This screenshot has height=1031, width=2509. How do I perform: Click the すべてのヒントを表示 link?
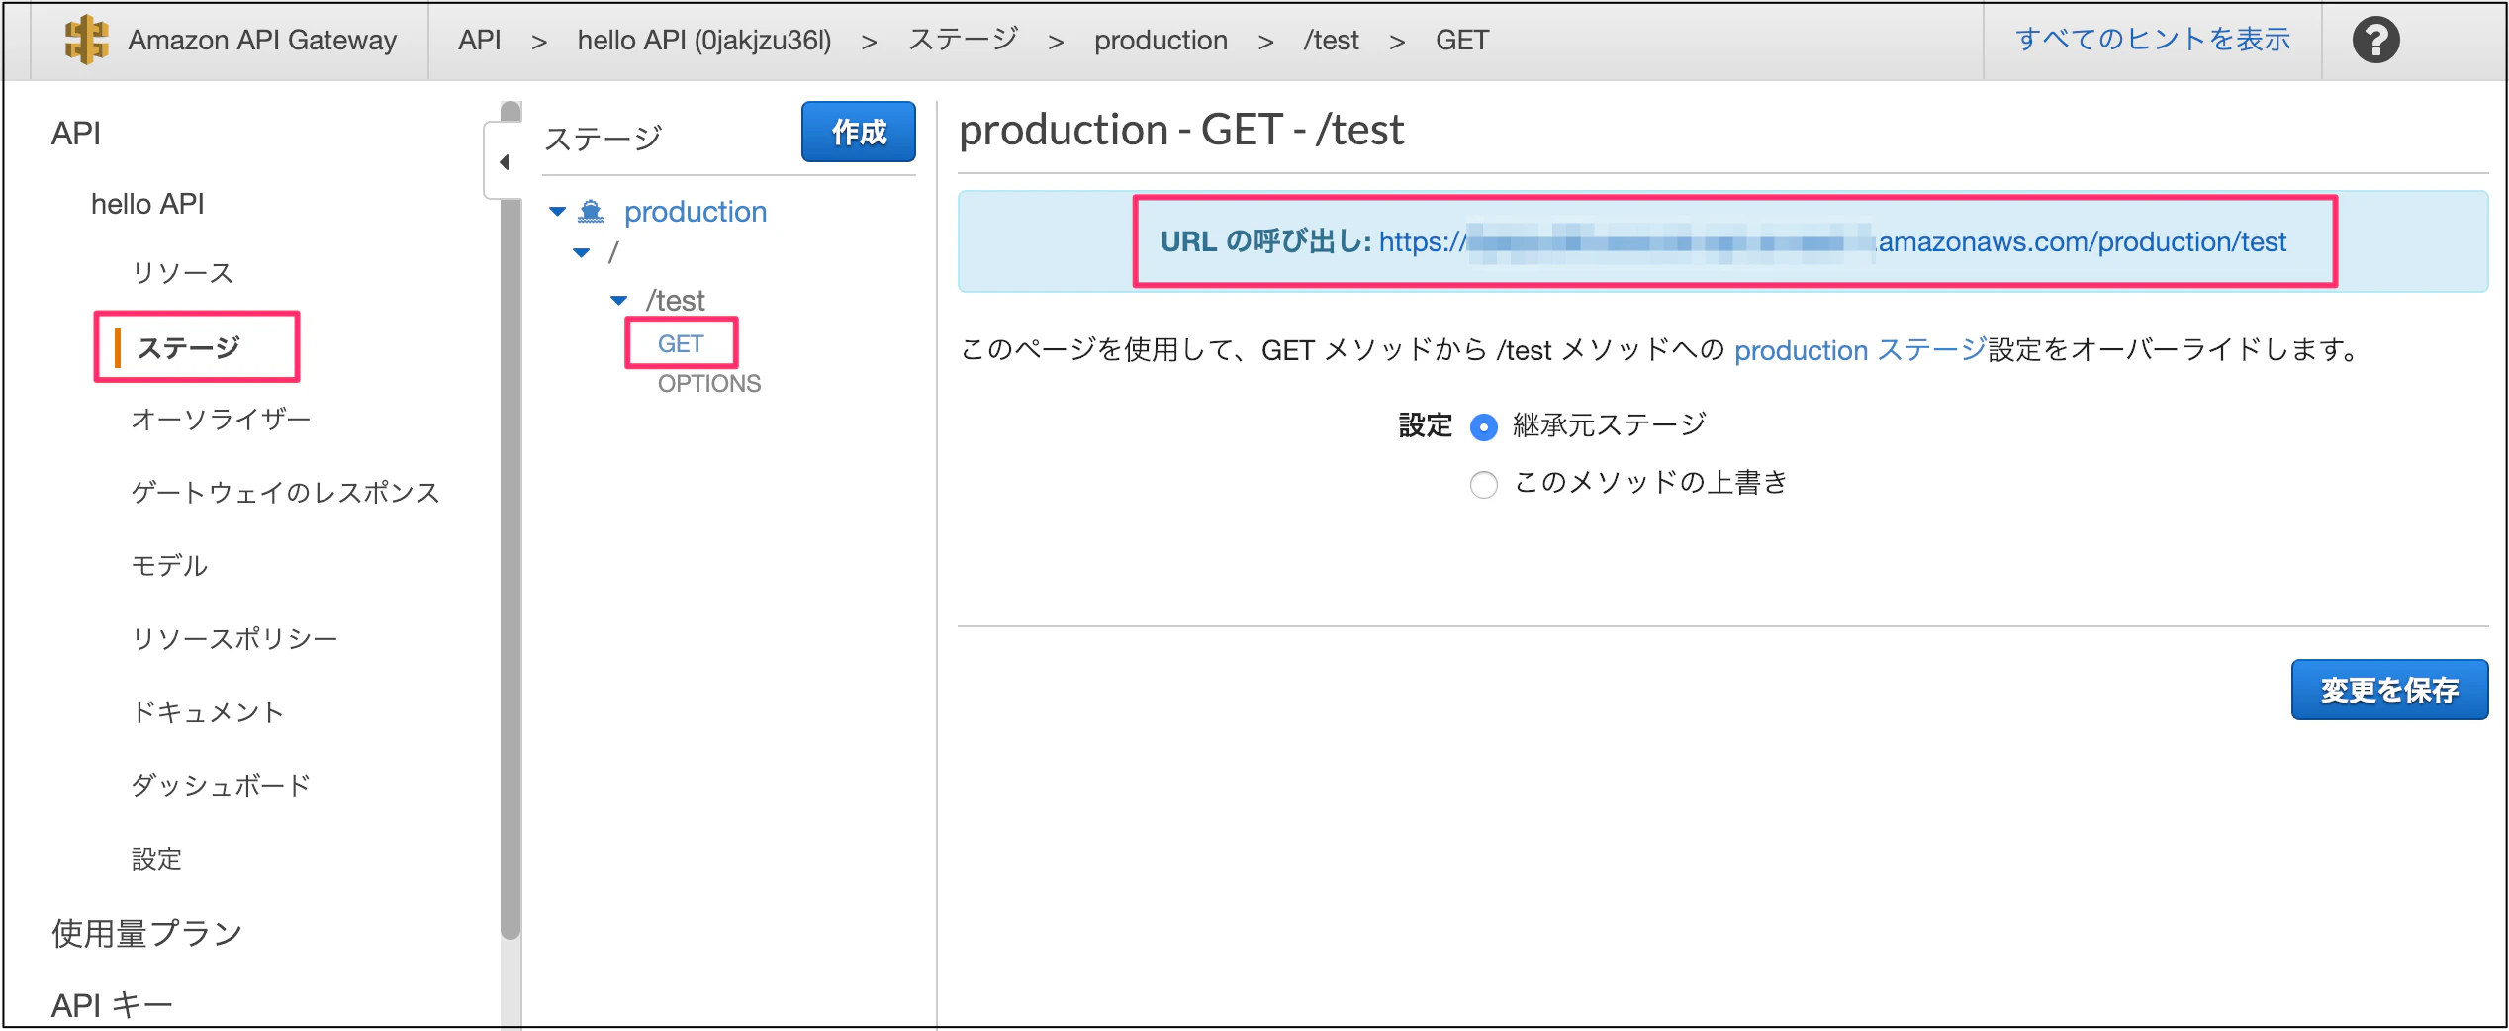coord(2153,40)
